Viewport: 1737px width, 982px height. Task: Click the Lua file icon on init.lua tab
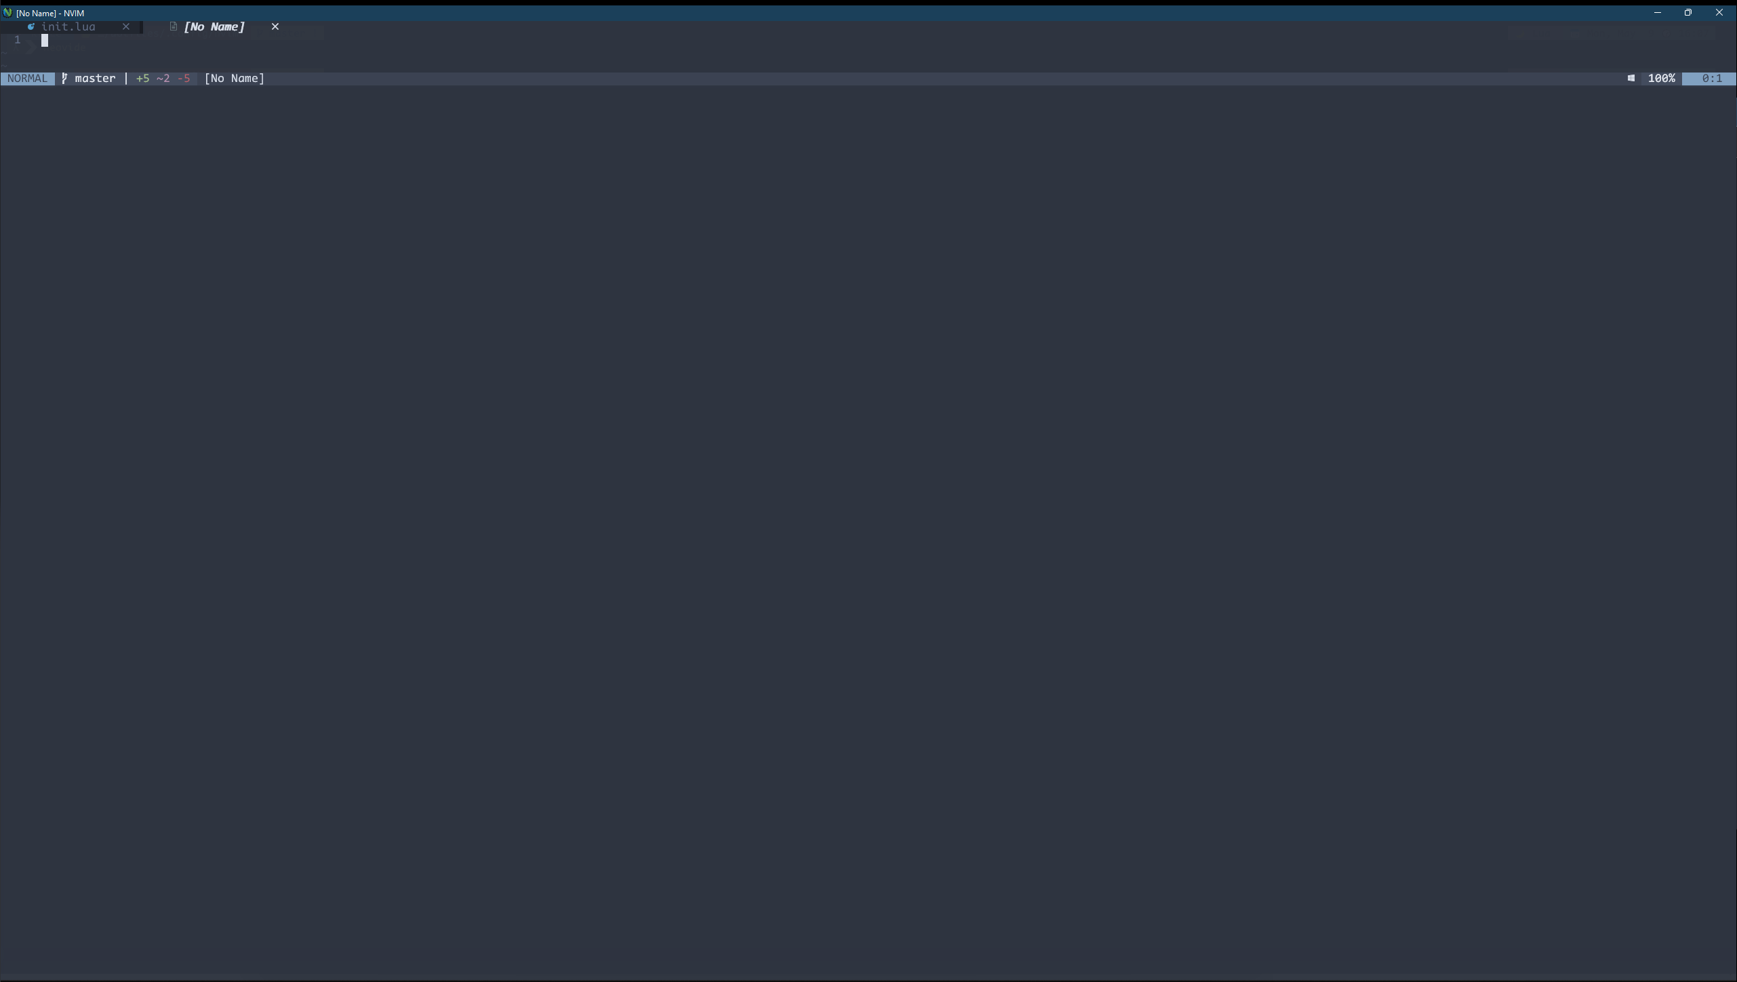tap(31, 26)
